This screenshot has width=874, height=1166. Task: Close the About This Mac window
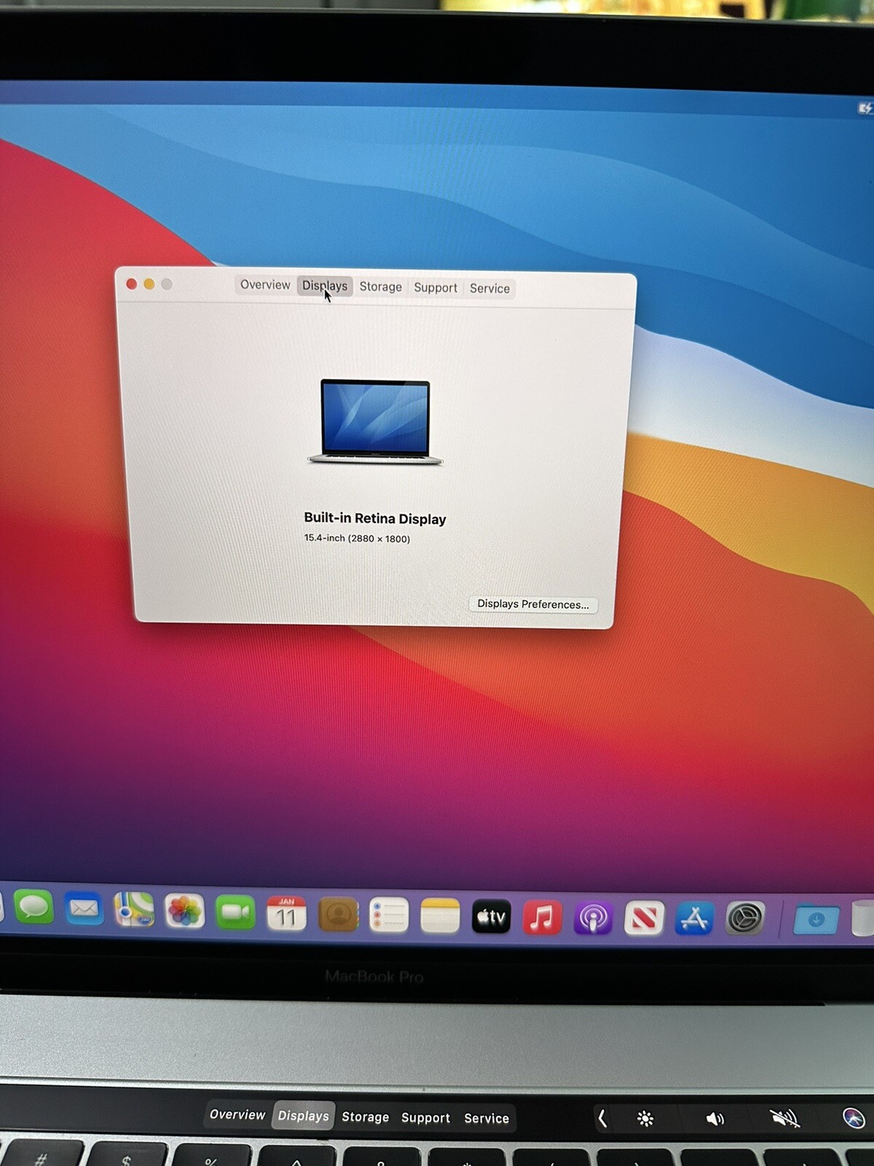click(x=131, y=283)
